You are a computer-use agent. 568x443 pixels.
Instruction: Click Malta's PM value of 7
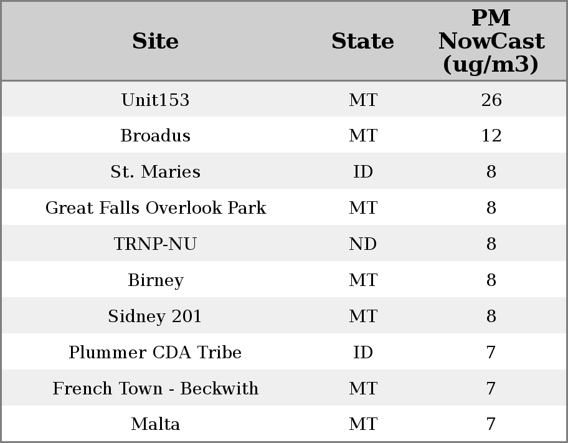(491, 424)
